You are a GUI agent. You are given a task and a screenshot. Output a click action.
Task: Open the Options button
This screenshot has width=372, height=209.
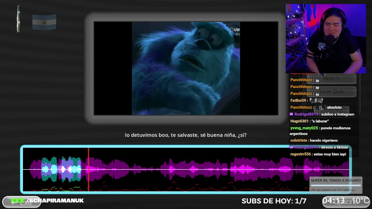pyautogui.click(x=346, y=202)
